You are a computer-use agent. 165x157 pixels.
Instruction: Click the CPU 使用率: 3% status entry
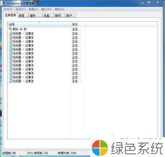coord(38,153)
